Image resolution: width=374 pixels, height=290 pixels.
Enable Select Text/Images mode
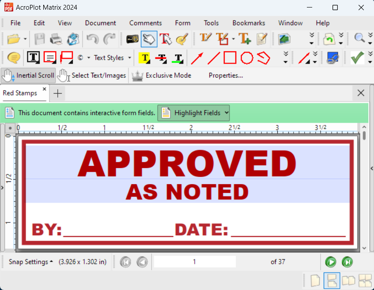(92, 75)
